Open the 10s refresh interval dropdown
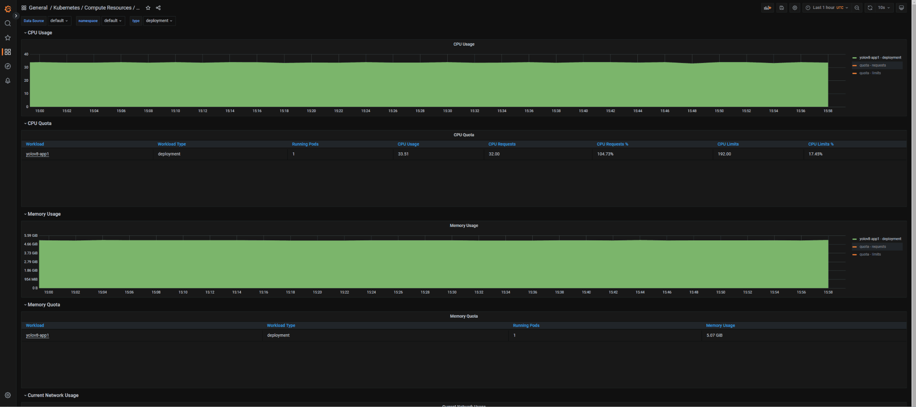This screenshot has height=407, width=916. point(884,8)
